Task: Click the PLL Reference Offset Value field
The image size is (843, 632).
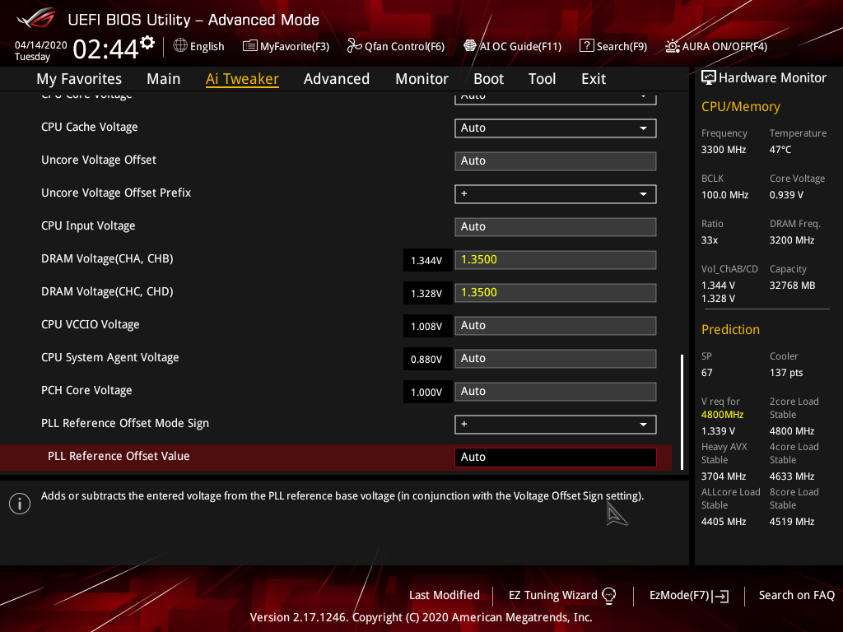Action: (556, 457)
